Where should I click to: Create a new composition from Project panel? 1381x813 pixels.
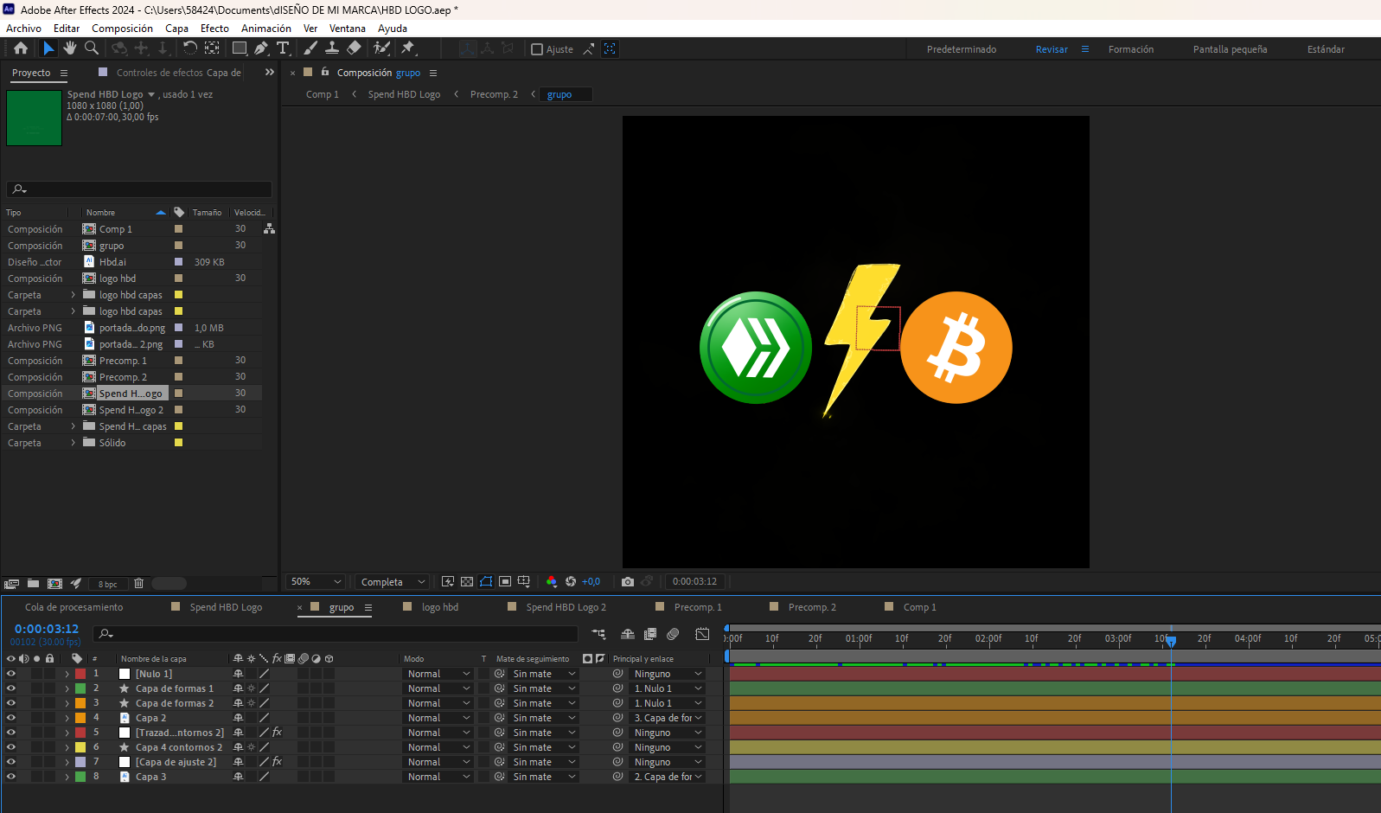pos(54,584)
